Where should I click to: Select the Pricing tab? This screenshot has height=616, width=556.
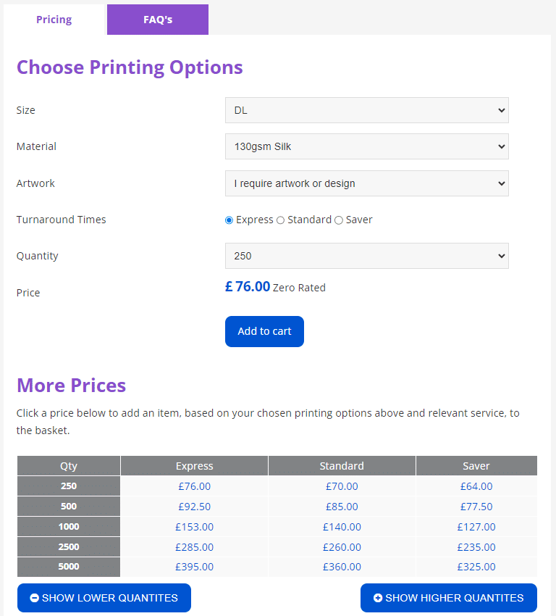(x=54, y=20)
